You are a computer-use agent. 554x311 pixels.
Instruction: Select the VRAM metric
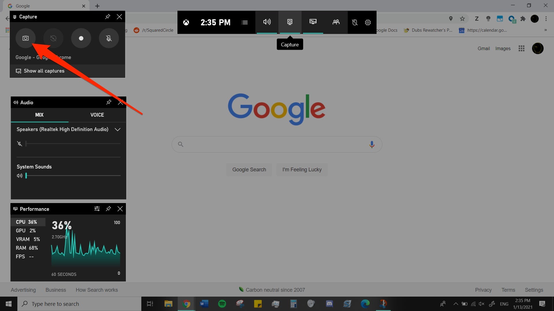[x=28, y=239]
